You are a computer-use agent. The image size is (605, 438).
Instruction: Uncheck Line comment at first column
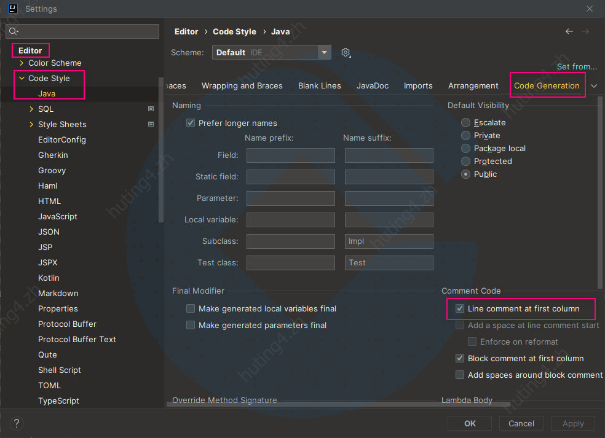[460, 308]
